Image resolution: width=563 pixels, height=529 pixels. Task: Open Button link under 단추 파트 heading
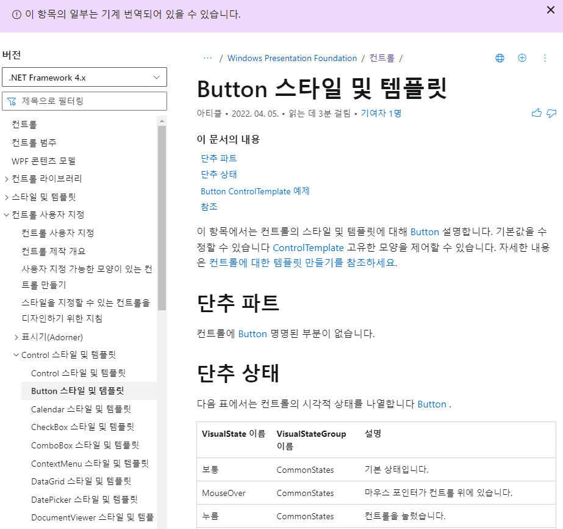253,334
